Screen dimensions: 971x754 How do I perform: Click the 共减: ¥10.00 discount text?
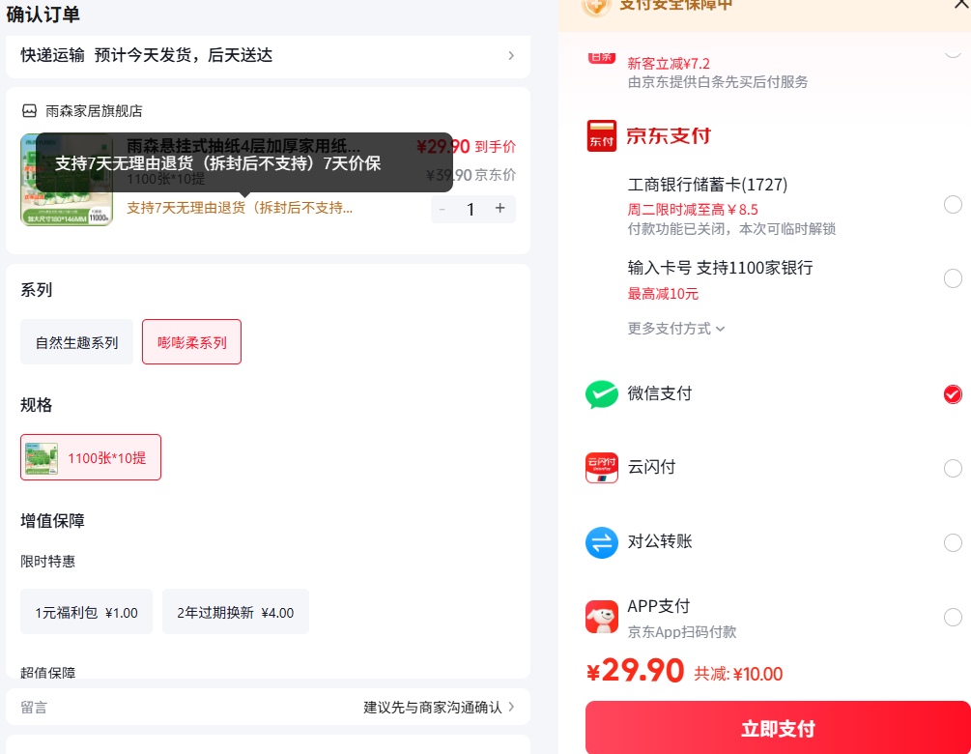coord(738,674)
